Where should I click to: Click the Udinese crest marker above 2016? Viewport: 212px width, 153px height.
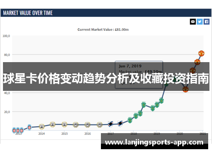coord(87,125)
